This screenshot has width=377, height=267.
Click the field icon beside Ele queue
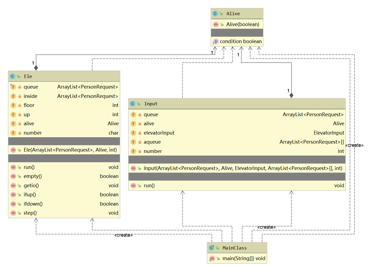pyautogui.click(x=13, y=87)
